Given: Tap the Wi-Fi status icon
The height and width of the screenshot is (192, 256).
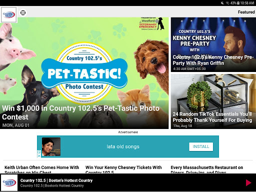Looking at the screenshot, I should (x=227, y=3).
